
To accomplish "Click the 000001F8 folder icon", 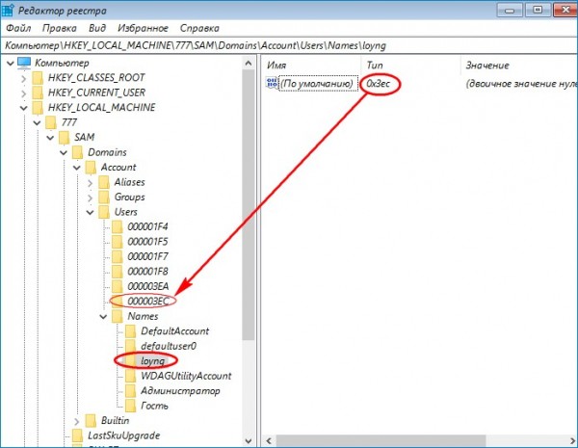I will pyautogui.click(x=118, y=272).
